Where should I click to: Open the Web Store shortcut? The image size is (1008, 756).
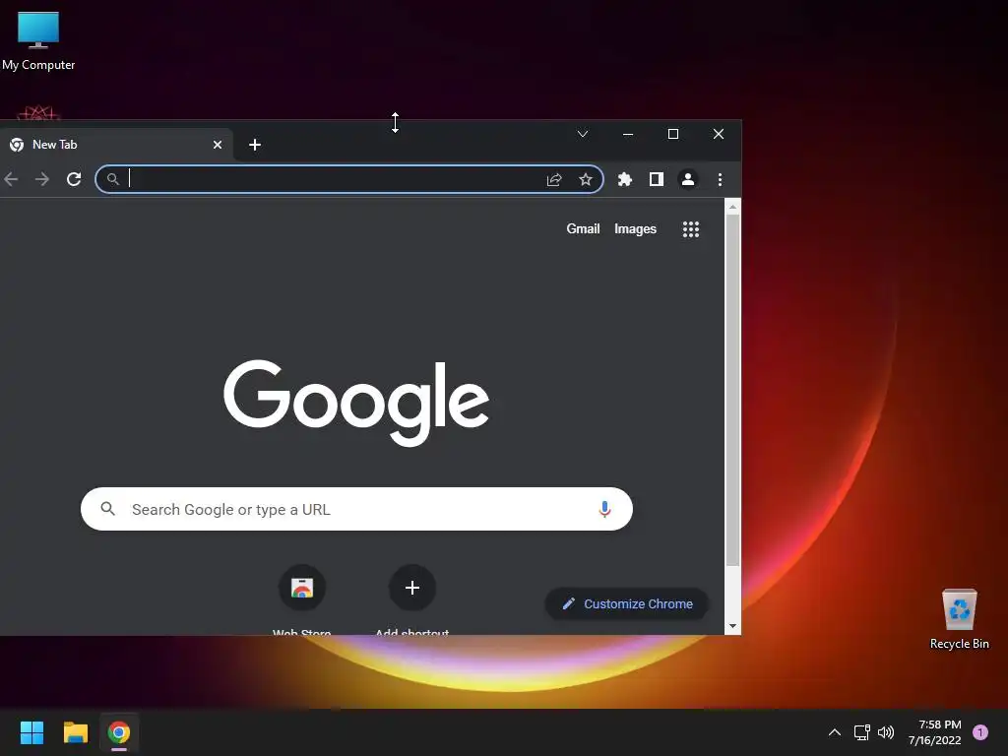[x=302, y=588]
